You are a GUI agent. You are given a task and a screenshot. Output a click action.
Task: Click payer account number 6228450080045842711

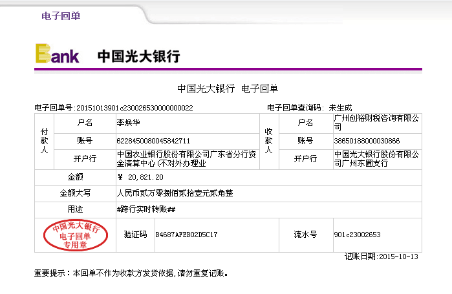click(x=153, y=141)
